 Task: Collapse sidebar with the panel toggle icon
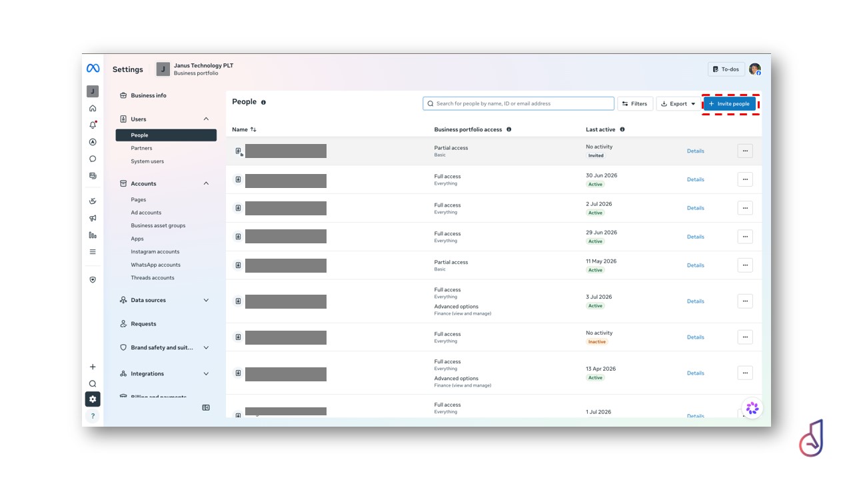pos(206,407)
